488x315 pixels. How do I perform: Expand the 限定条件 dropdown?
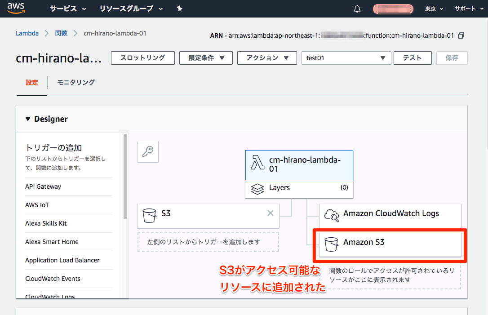pyautogui.click(x=206, y=58)
